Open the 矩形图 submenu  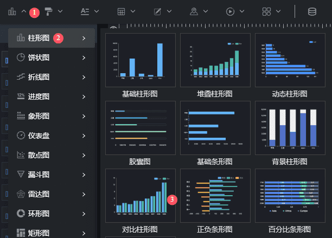pos(52,233)
